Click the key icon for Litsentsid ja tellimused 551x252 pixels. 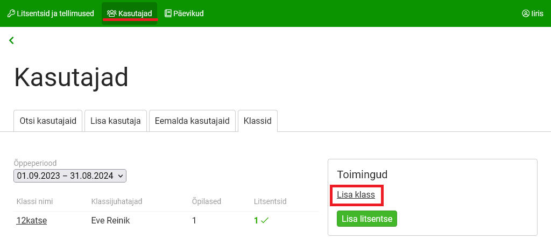(x=11, y=13)
